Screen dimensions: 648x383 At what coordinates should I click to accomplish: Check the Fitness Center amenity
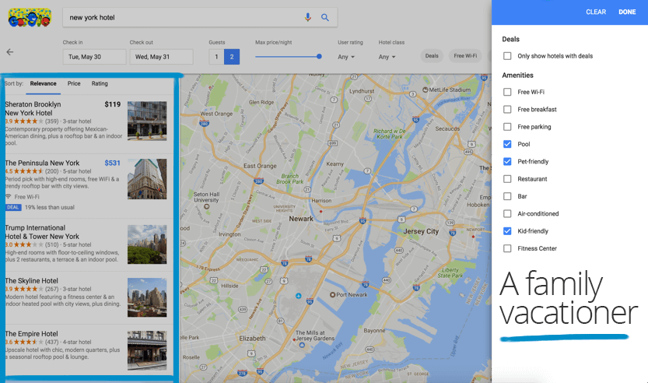click(507, 248)
